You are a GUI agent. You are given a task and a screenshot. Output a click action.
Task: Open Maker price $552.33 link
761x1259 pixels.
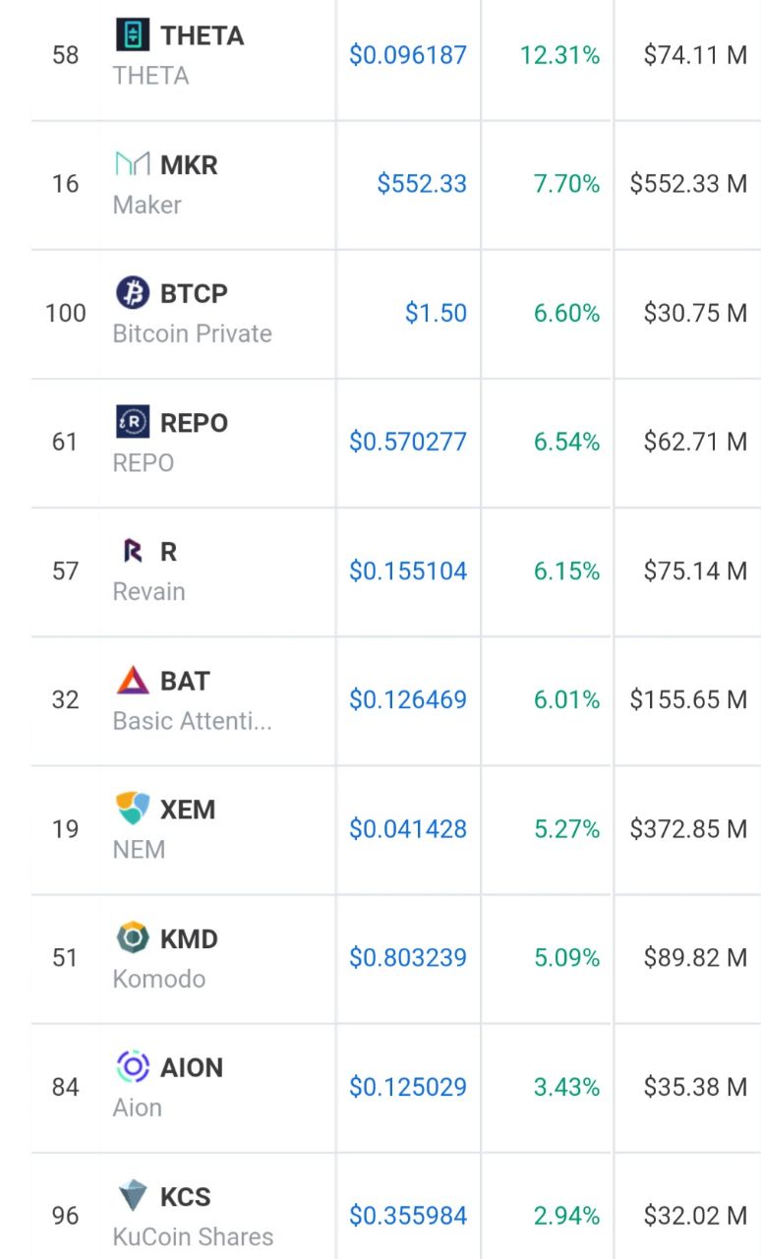coord(422,184)
